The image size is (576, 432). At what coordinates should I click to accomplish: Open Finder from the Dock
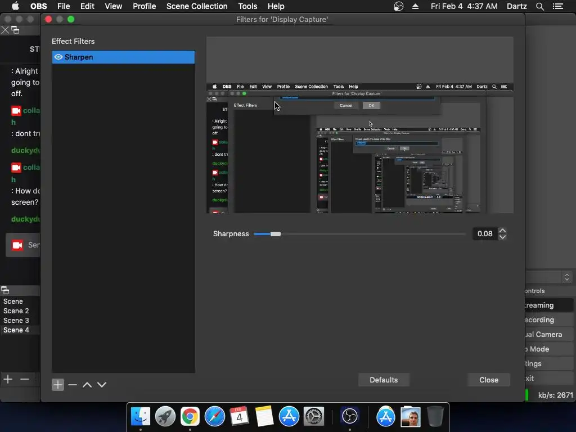[141, 416]
